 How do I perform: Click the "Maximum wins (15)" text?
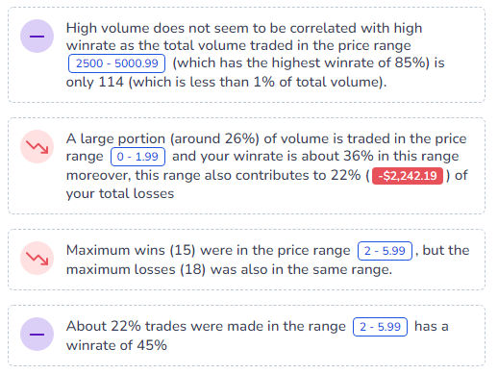tap(131, 250)
